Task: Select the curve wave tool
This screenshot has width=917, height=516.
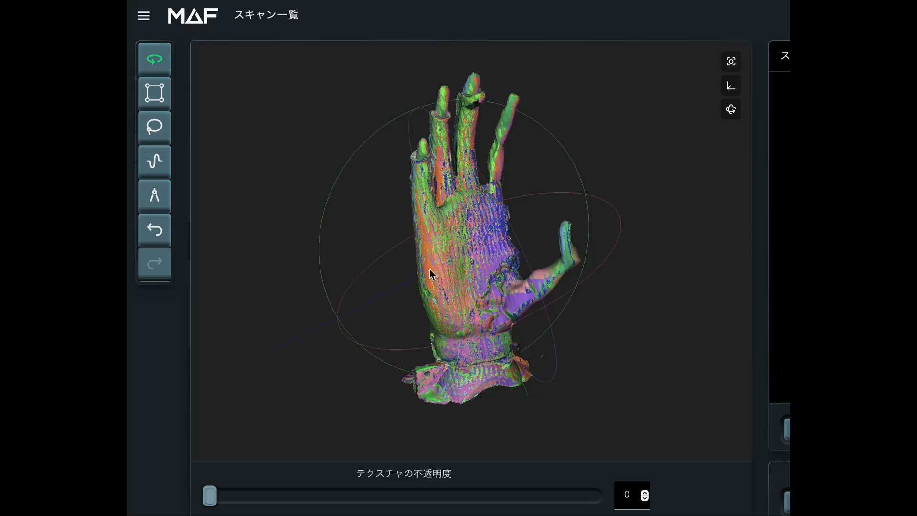Action: 154,161
